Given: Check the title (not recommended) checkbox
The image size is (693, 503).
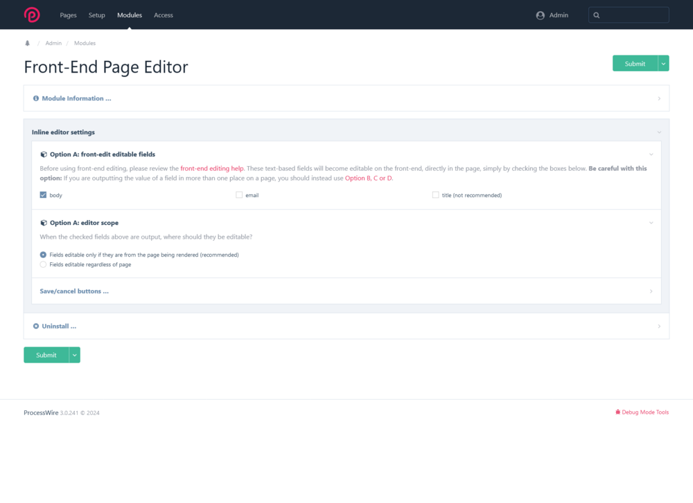Looking at the screenshot, I should (x=435, y=195).
